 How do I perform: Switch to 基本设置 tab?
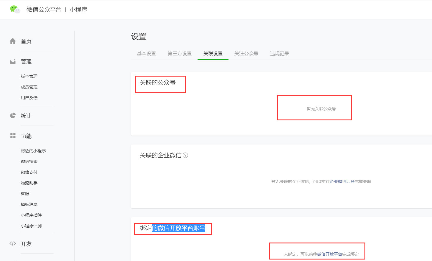(146, 54)
